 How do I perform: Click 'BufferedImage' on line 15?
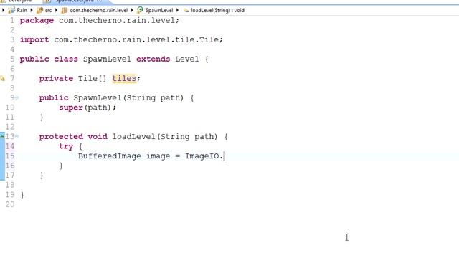click(x=110, y=156)
